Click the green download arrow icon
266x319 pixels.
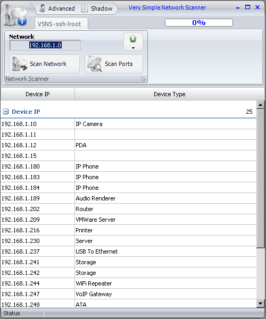click(133, 39)
